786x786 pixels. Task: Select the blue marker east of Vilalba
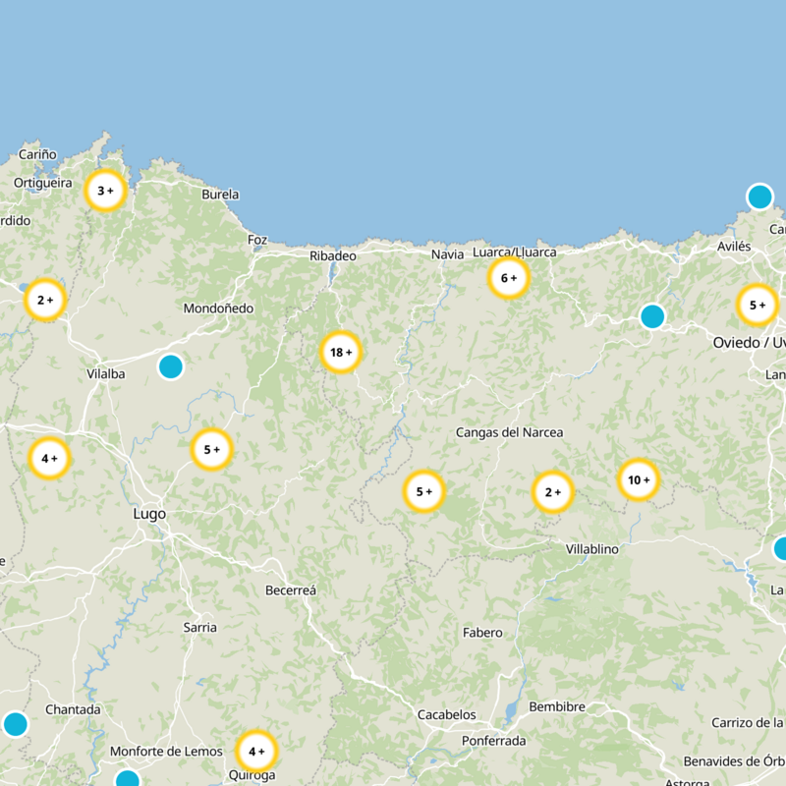[171, 366]
